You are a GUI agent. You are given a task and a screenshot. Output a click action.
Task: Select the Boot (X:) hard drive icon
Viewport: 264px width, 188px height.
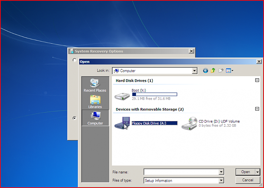point(122,96)
